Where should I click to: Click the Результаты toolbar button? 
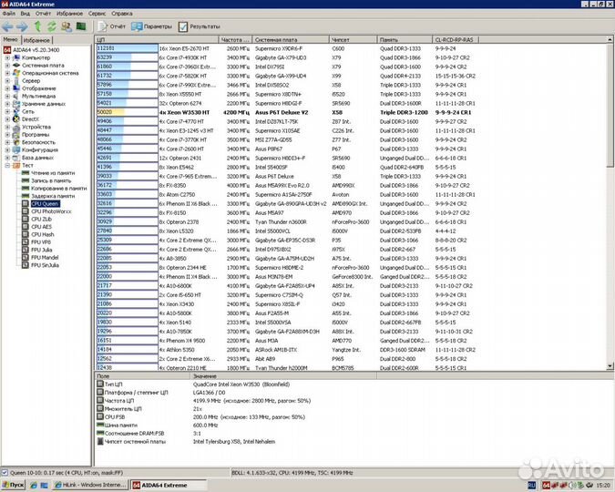199,26
